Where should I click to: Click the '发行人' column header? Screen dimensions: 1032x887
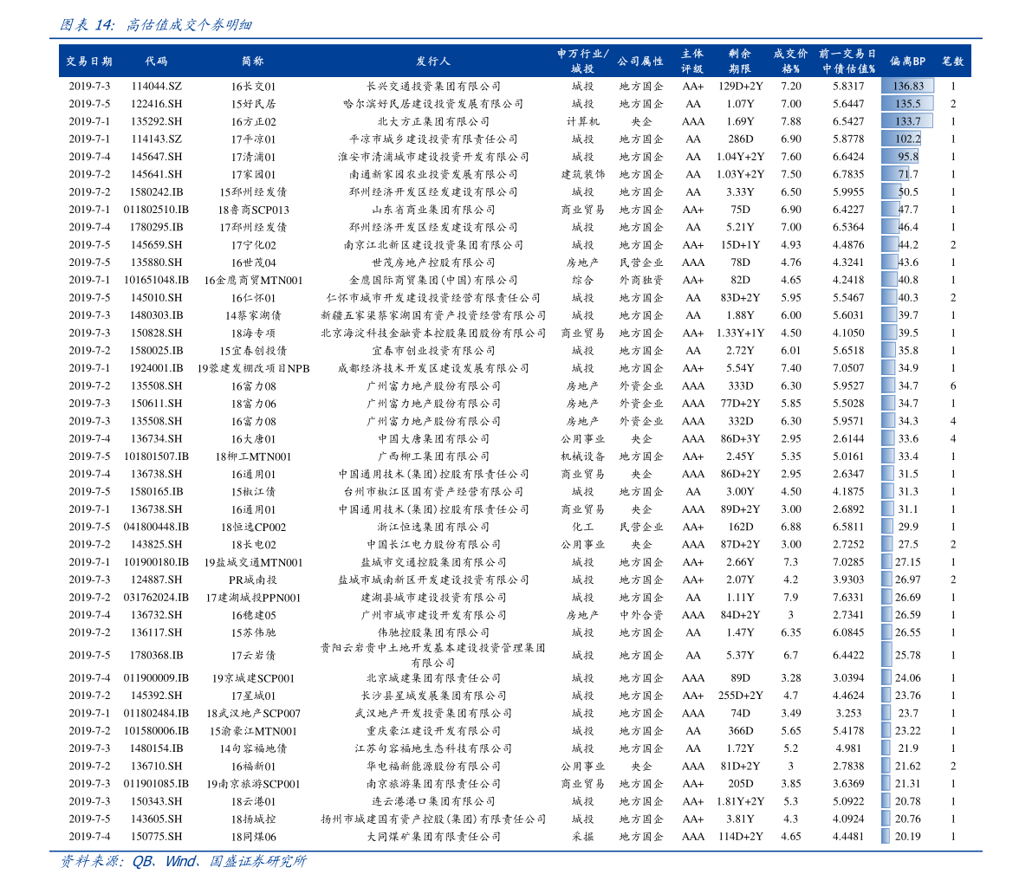[x=433, y=62]
